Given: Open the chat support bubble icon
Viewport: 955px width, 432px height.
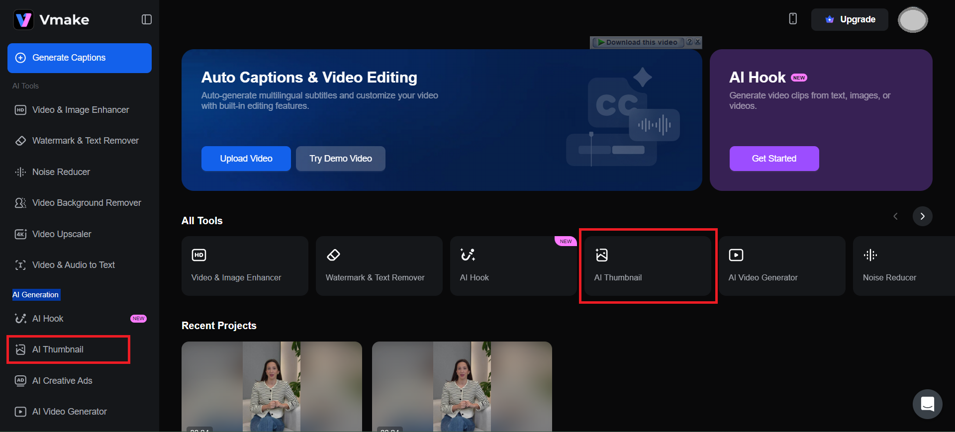Looking at the screenshot, I should coord(927,404).
